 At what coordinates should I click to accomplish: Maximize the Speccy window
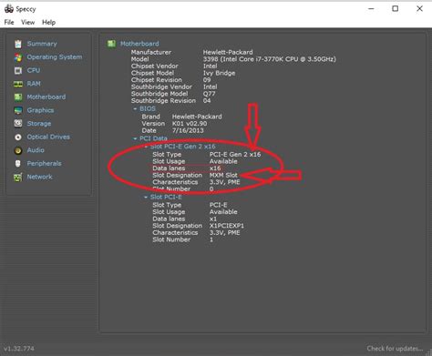coord(396,9)
